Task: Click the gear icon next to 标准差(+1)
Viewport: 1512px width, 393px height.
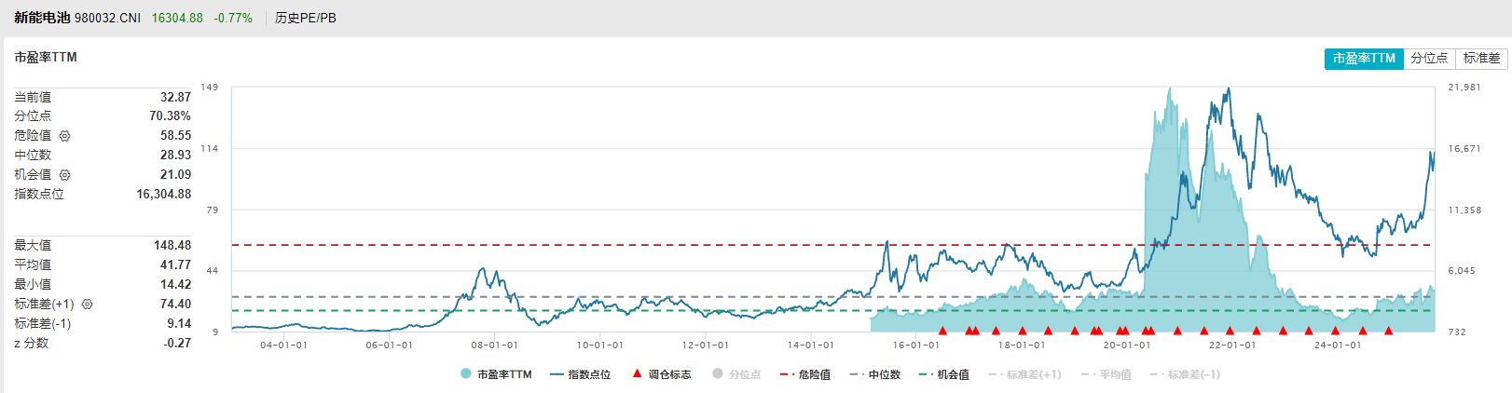Action: (88, 305)
